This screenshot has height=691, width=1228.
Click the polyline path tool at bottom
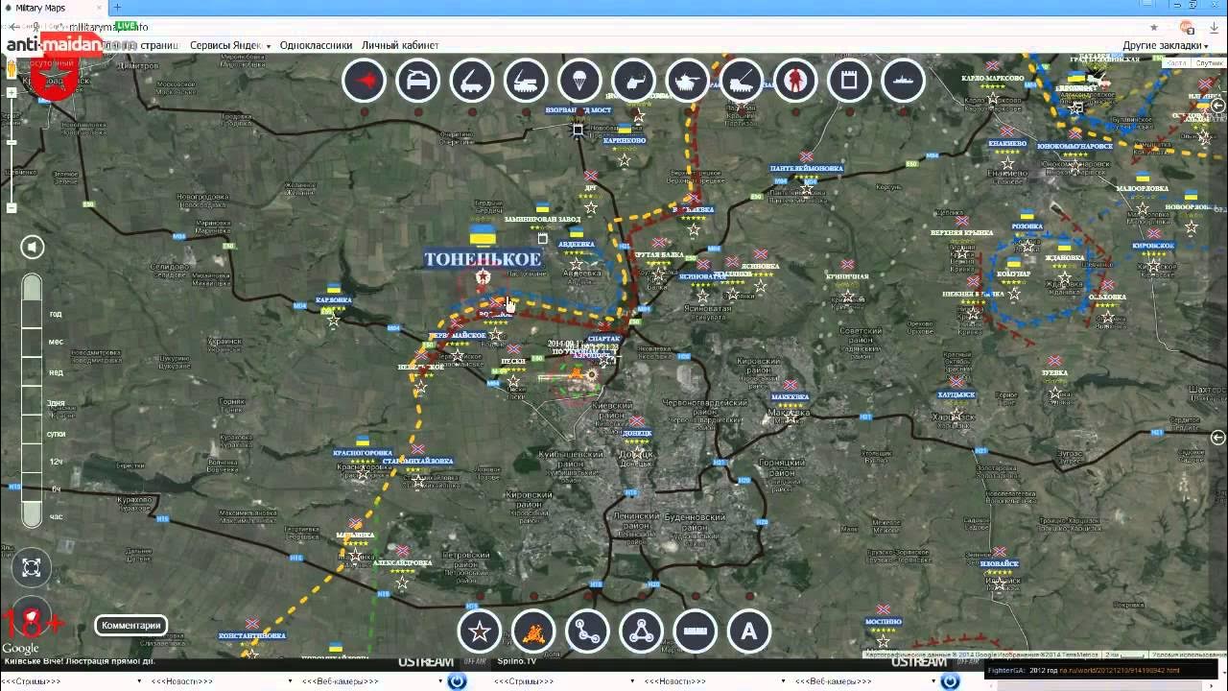(587, 631)
